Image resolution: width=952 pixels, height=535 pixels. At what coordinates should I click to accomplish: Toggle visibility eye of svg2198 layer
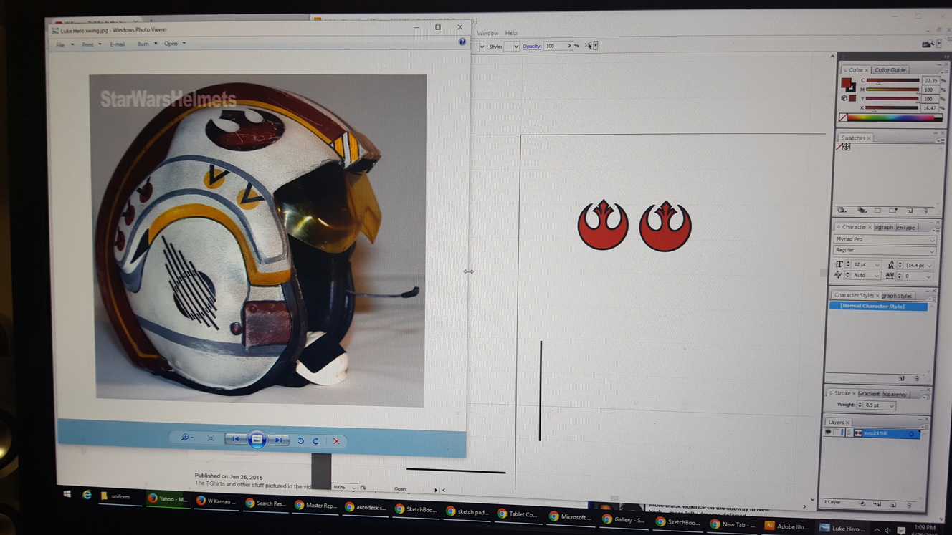(x=829, y=433)
